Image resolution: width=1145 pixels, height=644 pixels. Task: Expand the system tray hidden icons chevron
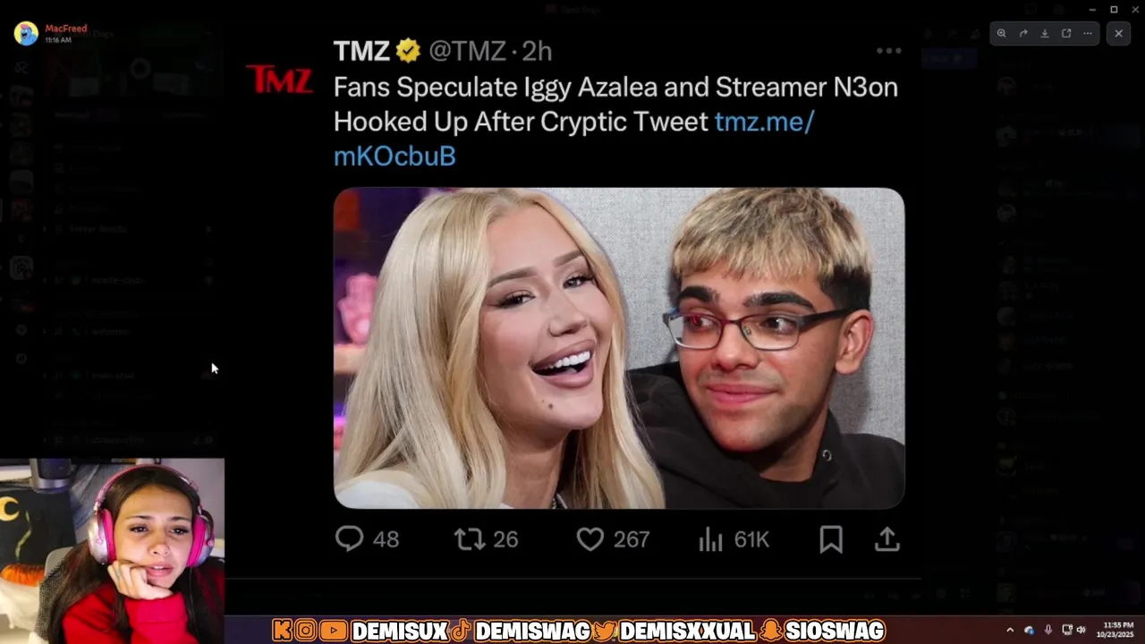pos(1010,630)
